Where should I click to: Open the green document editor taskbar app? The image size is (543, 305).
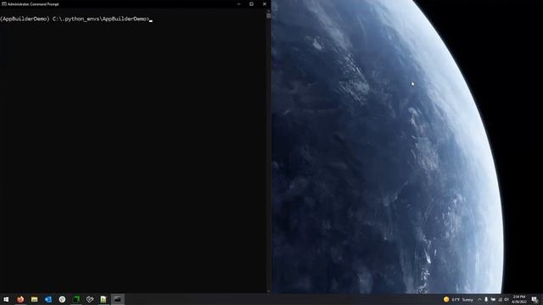point(104,299)
